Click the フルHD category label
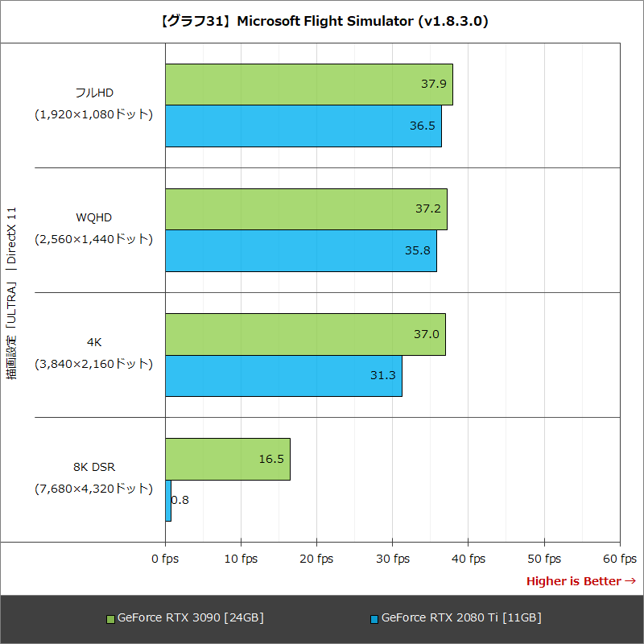 pos(94,93)
